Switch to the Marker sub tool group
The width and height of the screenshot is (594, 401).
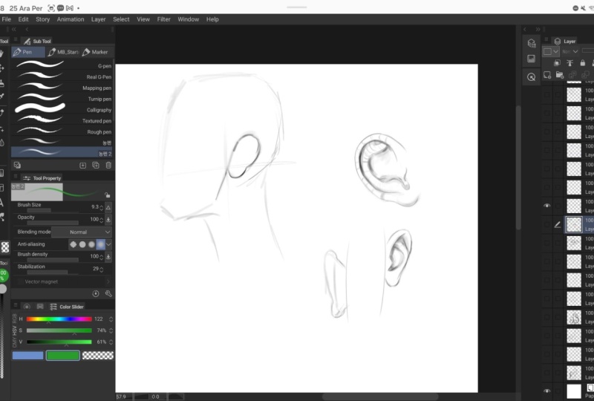(97, 52)
